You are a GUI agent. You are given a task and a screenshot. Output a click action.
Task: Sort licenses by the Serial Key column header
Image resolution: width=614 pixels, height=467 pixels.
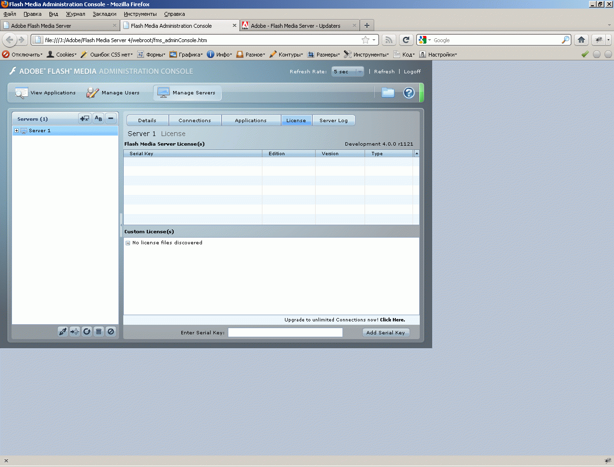193,153
